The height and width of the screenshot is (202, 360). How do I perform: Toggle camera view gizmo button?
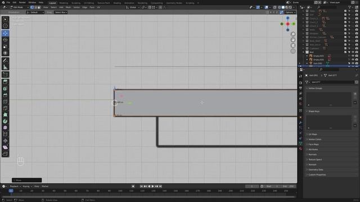pos(293,45)
